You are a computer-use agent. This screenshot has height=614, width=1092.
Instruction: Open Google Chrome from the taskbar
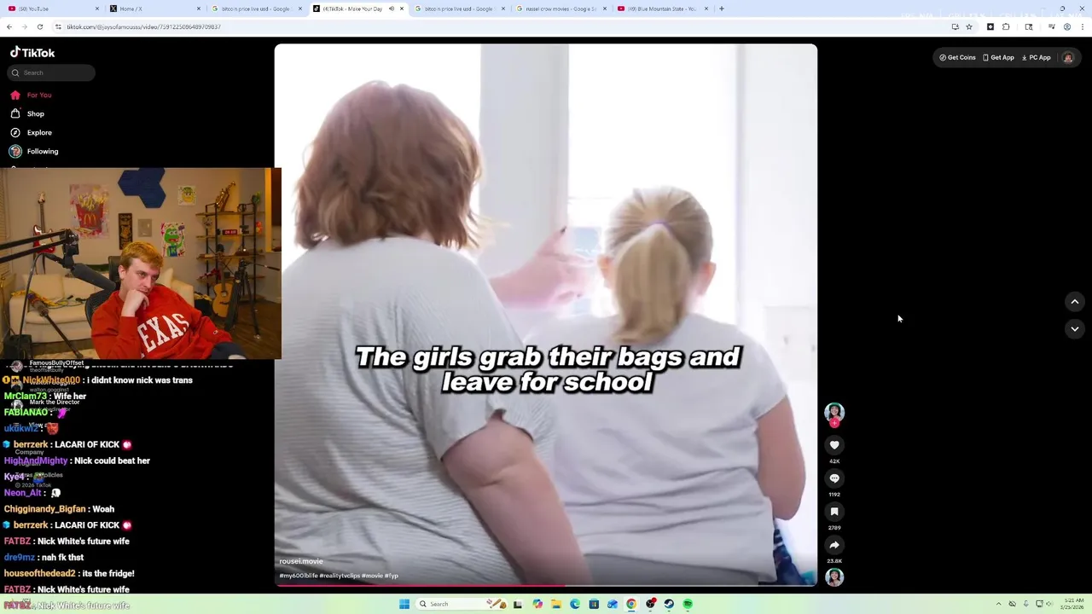click(x=631, y=604)
